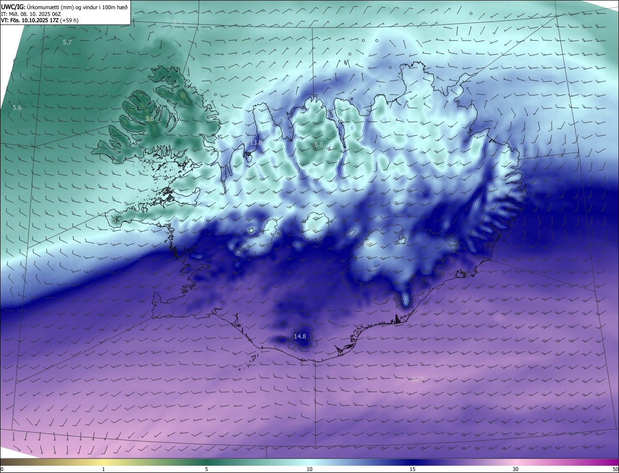Click the 1 tick label on the colorbar
The image size is (619, 473).
tap(103, 469)
